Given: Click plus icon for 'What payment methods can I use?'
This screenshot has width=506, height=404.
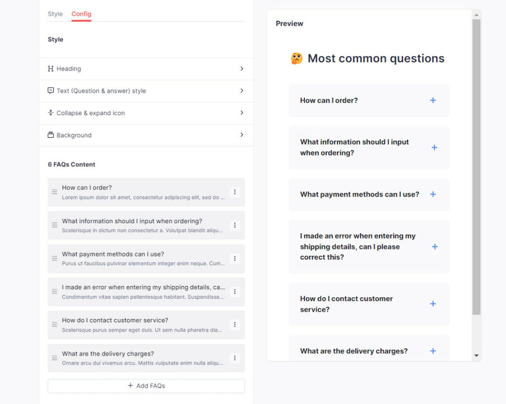Looking at the screenshot, I should [433, 195].
